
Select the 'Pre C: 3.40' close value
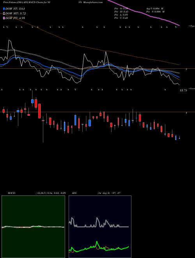(121, 18)
